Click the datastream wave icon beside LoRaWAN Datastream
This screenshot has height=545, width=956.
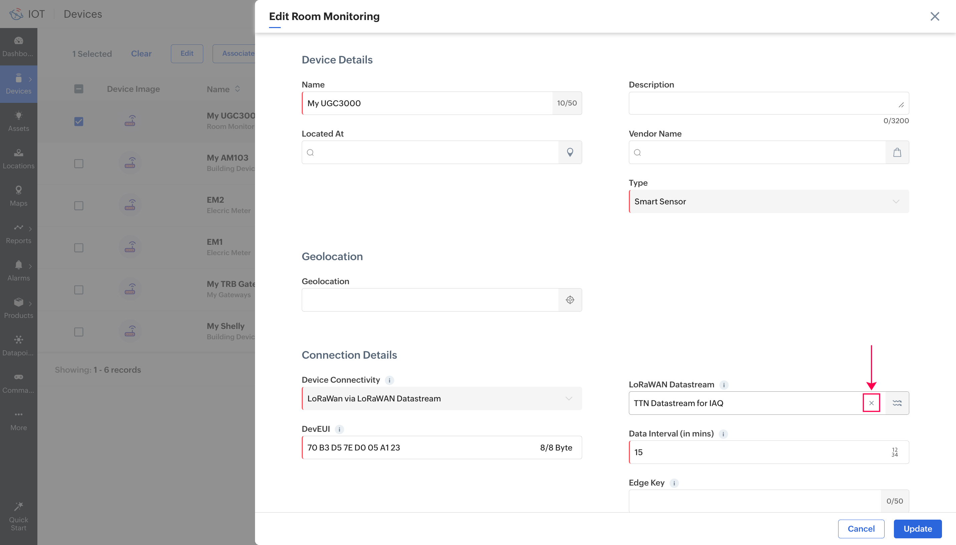click(x=897, y=403)
